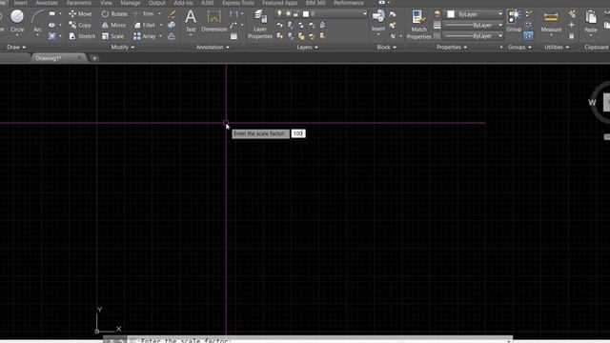The height and width of the screenshot is (343, 610).
Task: Click the Hatch icon in Draw panel
Action: pyautogui.click(x=52, y=36)
